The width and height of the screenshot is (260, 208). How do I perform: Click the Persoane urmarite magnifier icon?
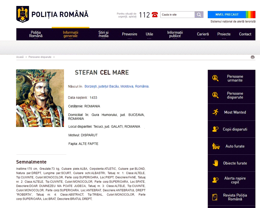click(215, 78)
